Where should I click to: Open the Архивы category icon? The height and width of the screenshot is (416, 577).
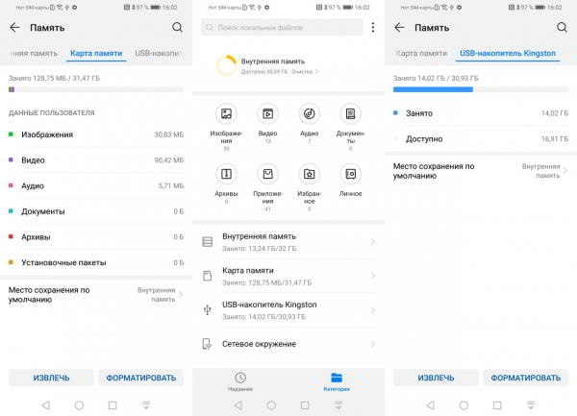coord(226,175)
